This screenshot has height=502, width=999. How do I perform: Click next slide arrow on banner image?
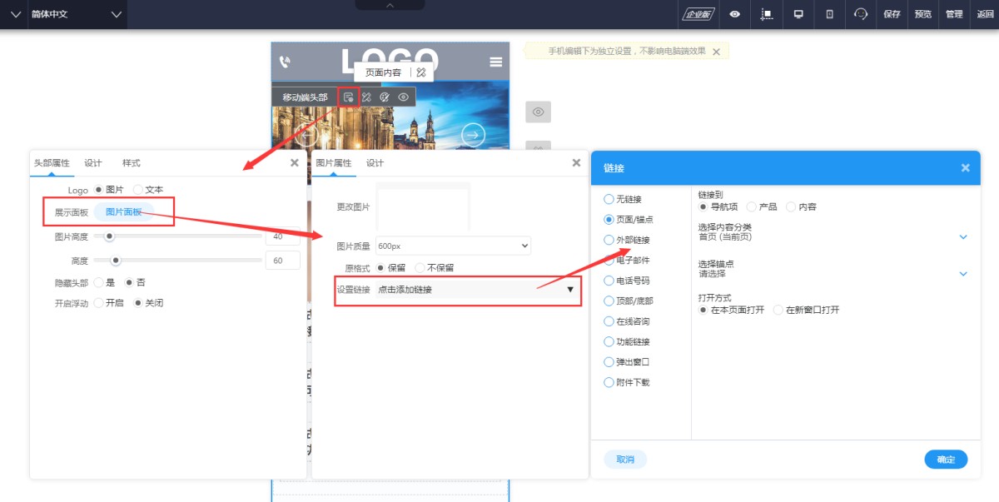[473, 135]
